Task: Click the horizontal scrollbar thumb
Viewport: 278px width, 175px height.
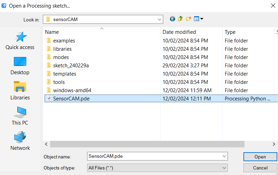Action: coord(147,144)
